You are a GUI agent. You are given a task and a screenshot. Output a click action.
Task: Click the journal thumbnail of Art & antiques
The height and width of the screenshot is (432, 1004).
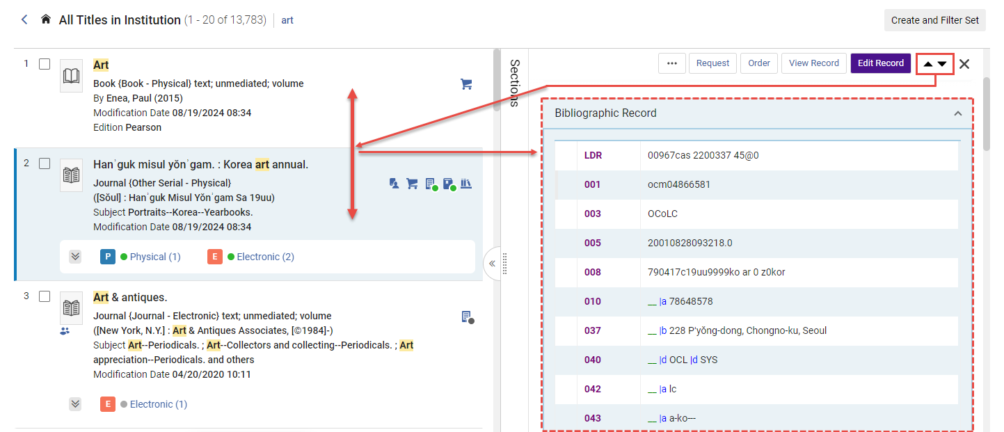tap(72, 307)
